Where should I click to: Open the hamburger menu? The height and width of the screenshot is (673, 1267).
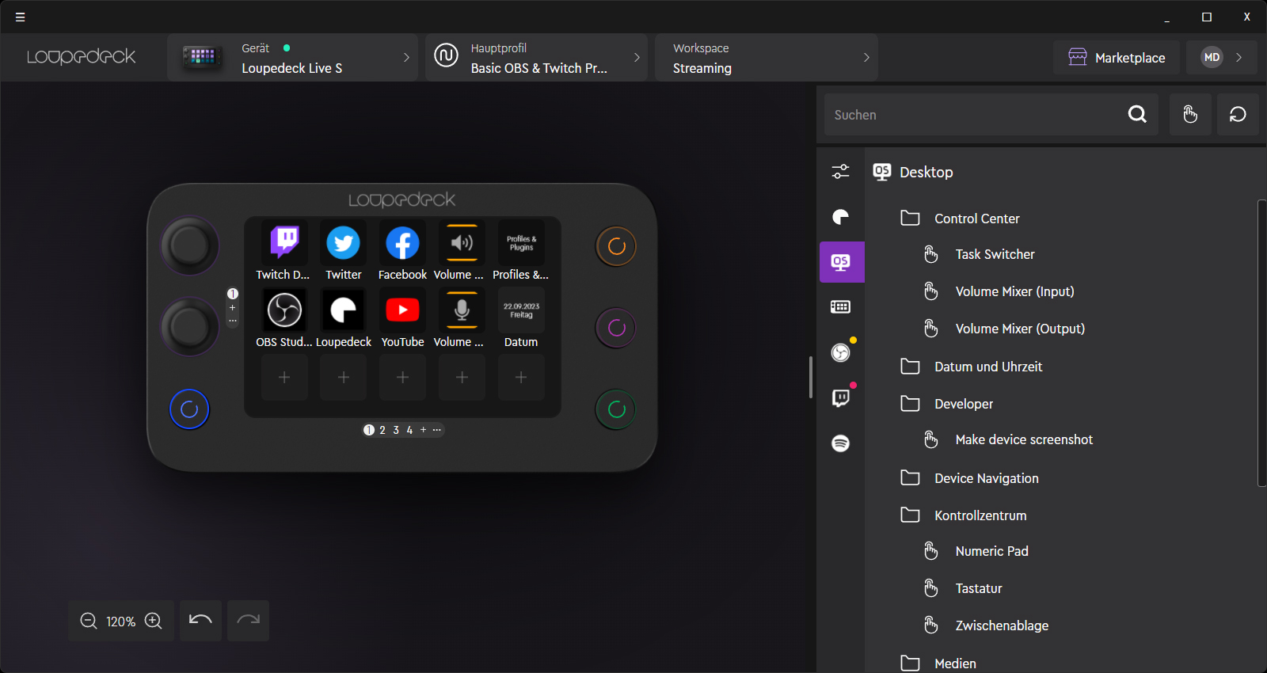point(21,17)
